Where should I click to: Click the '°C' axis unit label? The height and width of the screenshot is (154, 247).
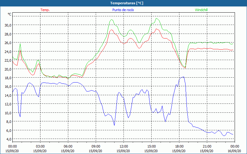10,14
